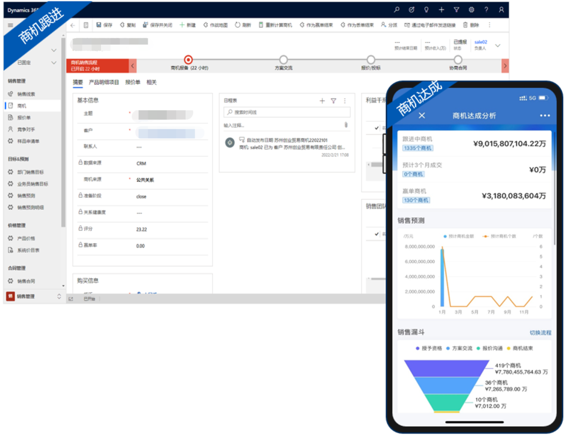Screen dimensions: 568x436
Task: Click 作为赢单结束 command
Action: pos(316,25)
